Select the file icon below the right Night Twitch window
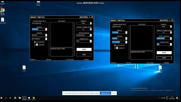Viewport: 181px width, 102px height. pos(160,69)
